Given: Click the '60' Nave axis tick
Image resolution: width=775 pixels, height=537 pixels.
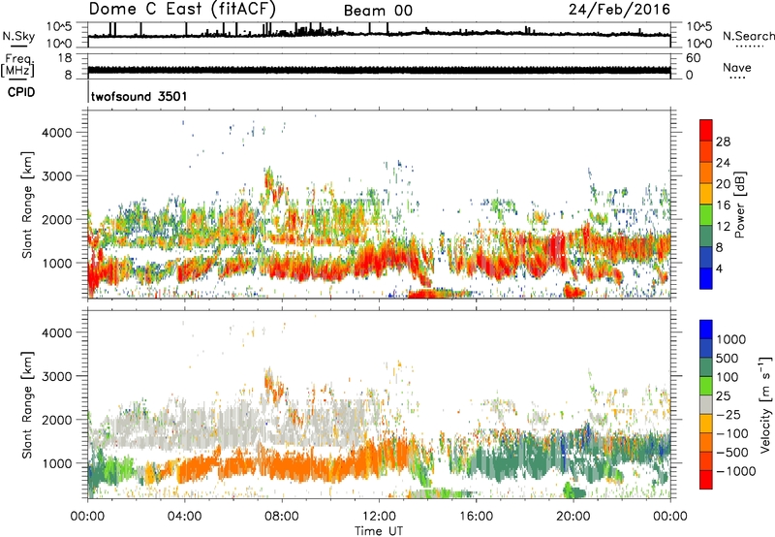Looking at the screenshot, I should [x=693, y=58].
